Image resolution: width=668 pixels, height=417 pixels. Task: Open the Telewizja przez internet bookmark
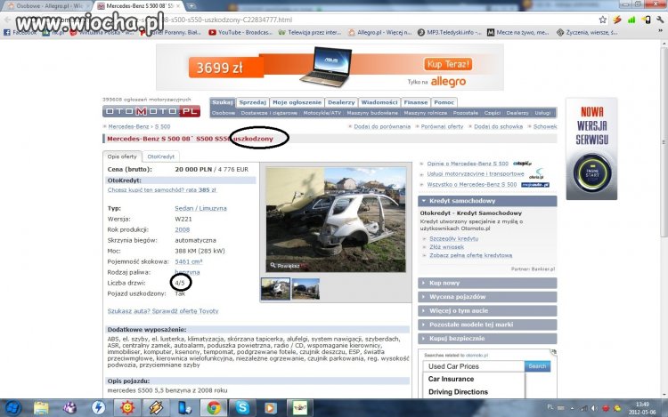click(x=310, y=32)
